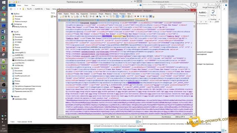Screen dimensions: 237x133
Task: Open Find with binoculars icon
Action: pyautogui.click(x=97, y=16)
